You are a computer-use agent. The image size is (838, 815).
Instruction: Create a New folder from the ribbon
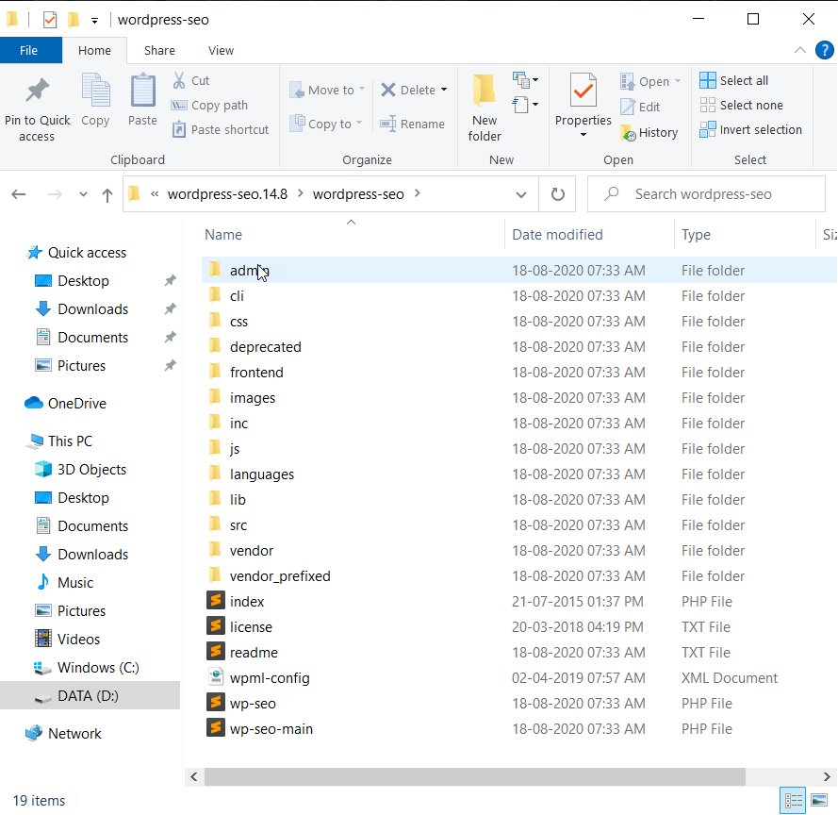(485, 108)
